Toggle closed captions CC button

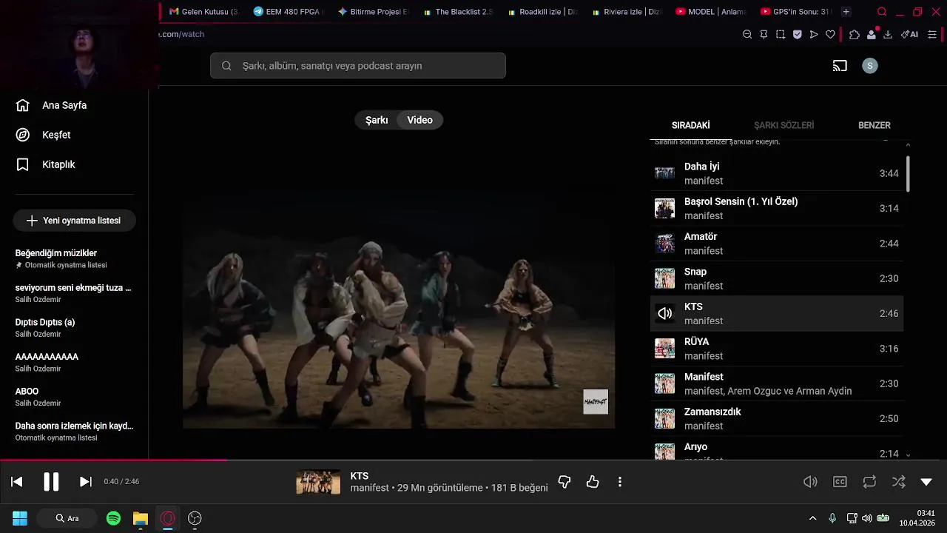click(x=840, y=482)
